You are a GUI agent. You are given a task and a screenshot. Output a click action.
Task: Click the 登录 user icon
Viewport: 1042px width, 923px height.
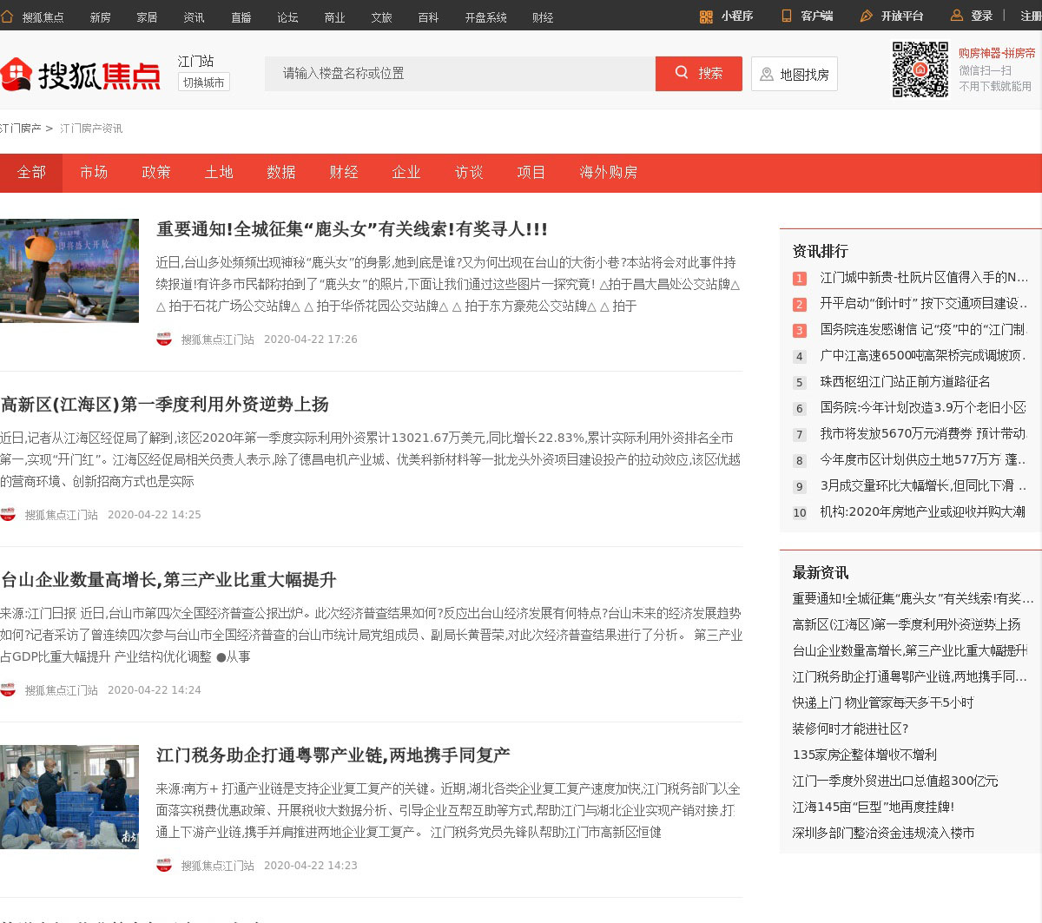pos(957,16)
